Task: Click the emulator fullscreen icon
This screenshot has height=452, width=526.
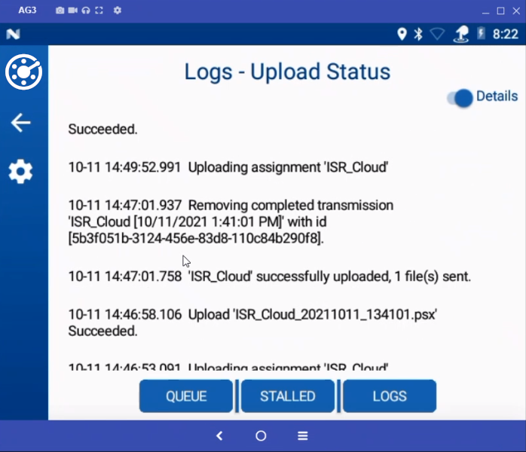Action: coord(99,11)
